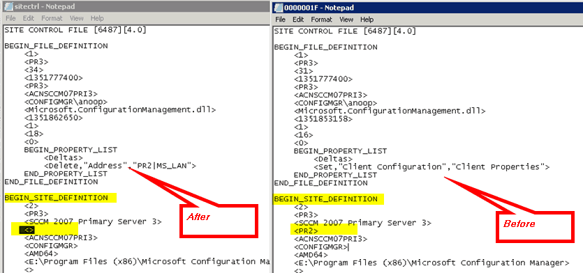Click '<1351777400>' in sitectrl window
Viewport: 583px width, 273px height.
54,78
